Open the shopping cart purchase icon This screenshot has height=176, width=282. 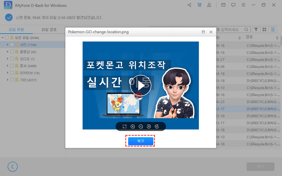(199, 5)
